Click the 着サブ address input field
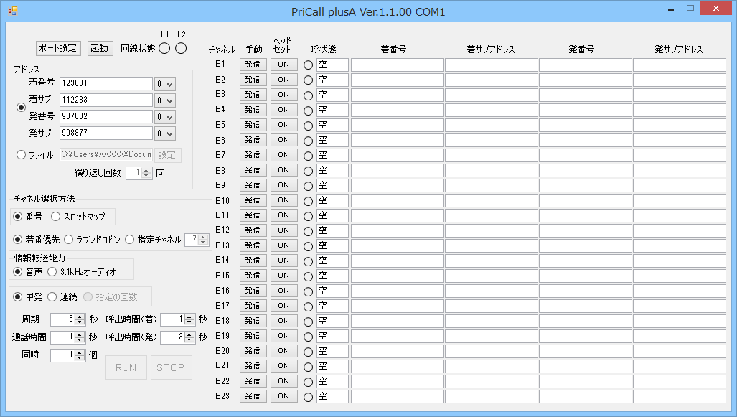 pyautogui.click(x=106, y=100)
